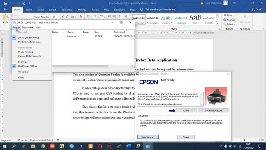
Task: Expand the Styles gallery More arrow
Action: 218,24
